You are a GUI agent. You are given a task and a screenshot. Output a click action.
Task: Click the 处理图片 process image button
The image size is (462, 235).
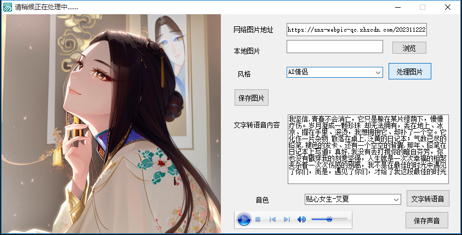click(x=409, y=72)
